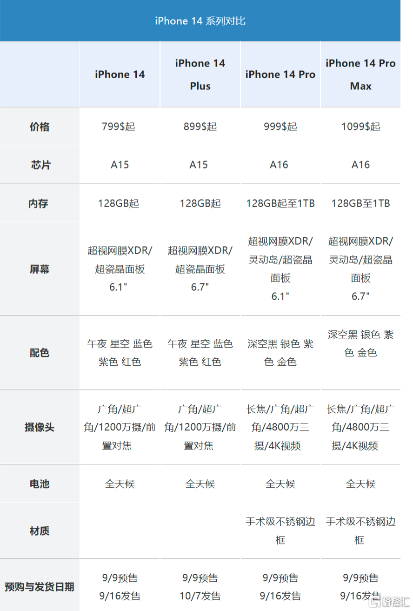
Task: Click iPhone 14 Pro Max '手术级不锈钢边框' material cell
Action: click(360, 531)
